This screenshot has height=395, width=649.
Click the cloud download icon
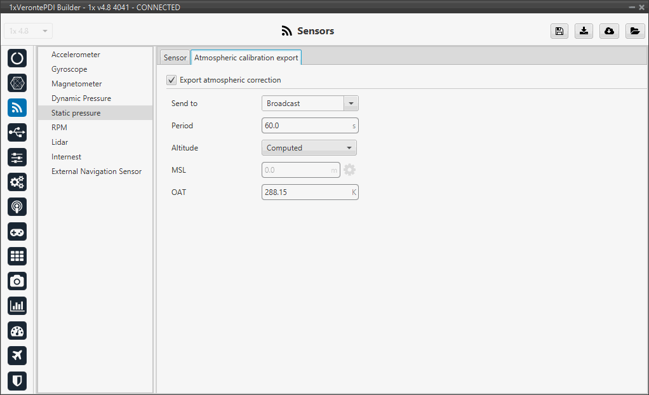click(x=609, y=31)
